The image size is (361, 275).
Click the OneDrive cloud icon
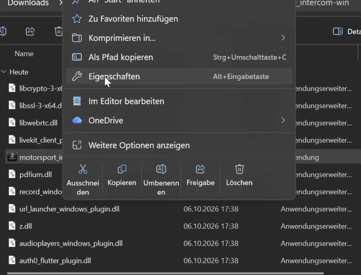pos(77,120)
